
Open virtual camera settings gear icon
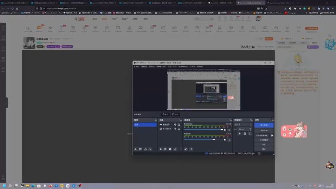(272, 136)
